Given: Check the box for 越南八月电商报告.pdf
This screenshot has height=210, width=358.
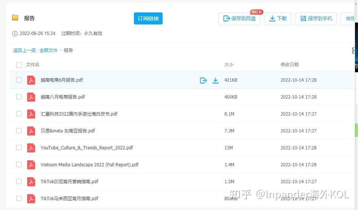Looking at the screenshot, I should [19, 97].
